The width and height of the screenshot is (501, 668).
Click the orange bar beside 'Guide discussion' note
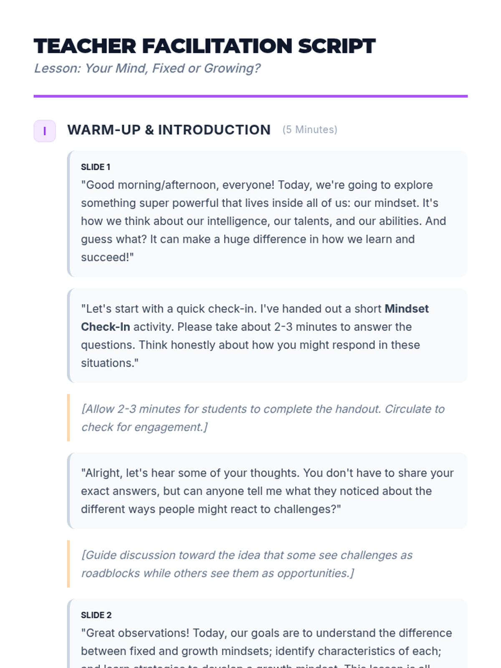[x=68, y=564]
